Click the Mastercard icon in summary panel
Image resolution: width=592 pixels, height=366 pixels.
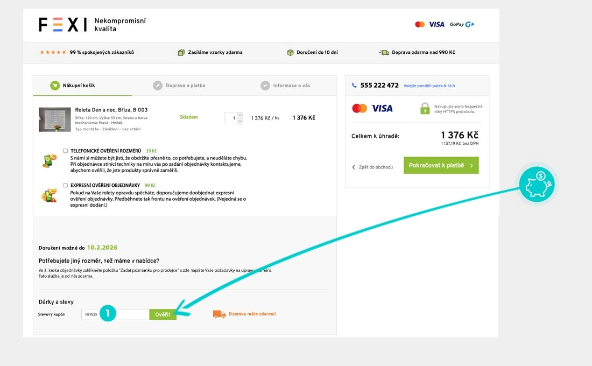pyautogui.click(x=360, y=108)
